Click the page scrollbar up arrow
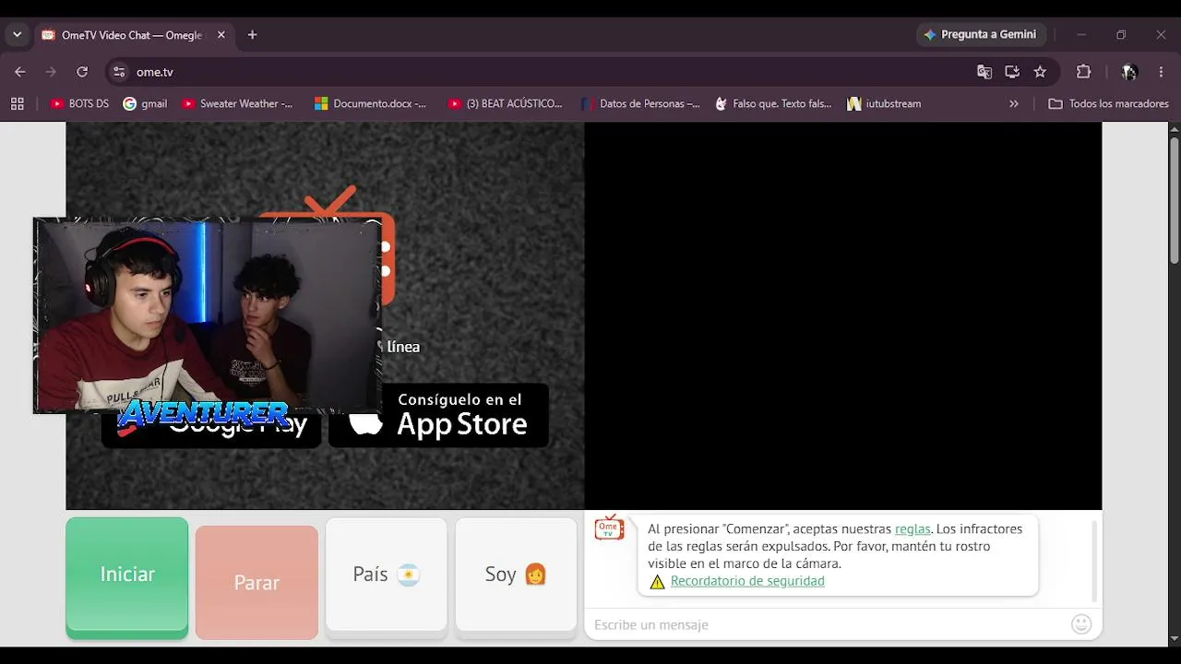Screen dimensions: 1181x664 coord(1175,130)
